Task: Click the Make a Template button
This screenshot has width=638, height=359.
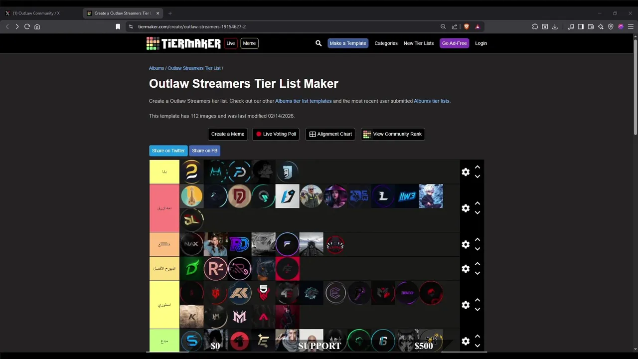Action: click(348, 43)
